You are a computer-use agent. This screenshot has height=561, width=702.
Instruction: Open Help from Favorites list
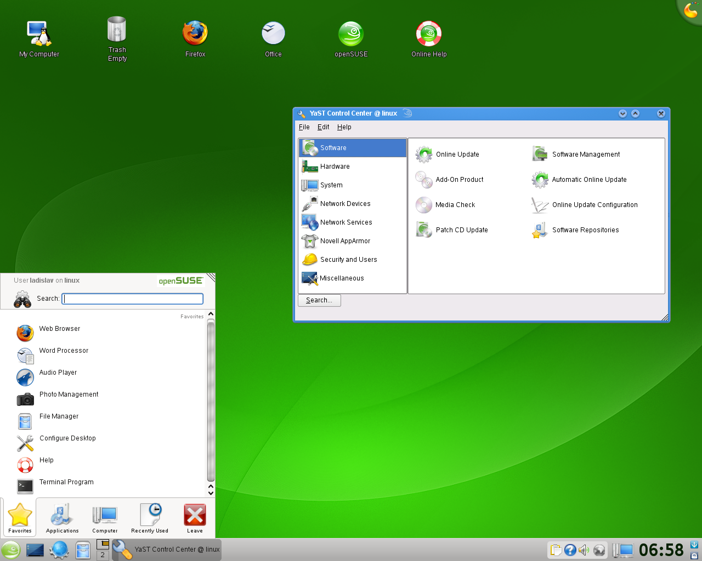click(x=104, y=463)
